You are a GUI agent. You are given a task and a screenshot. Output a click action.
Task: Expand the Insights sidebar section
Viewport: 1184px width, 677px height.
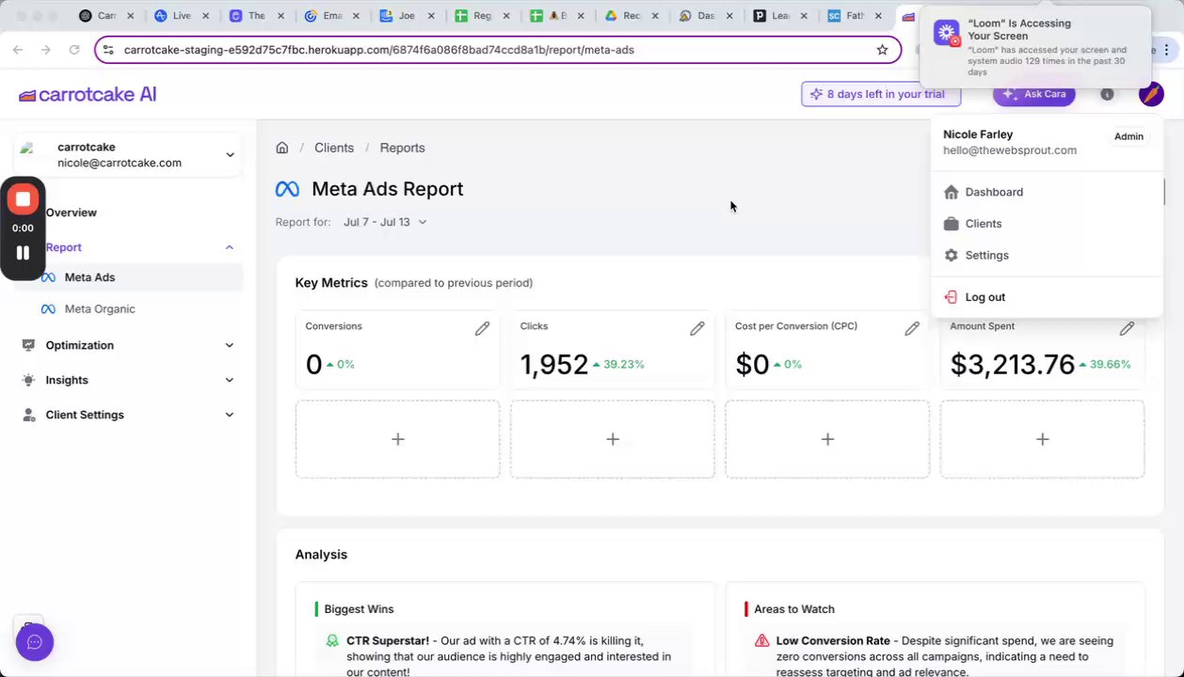pyautogui.click(x=229, y=380)
